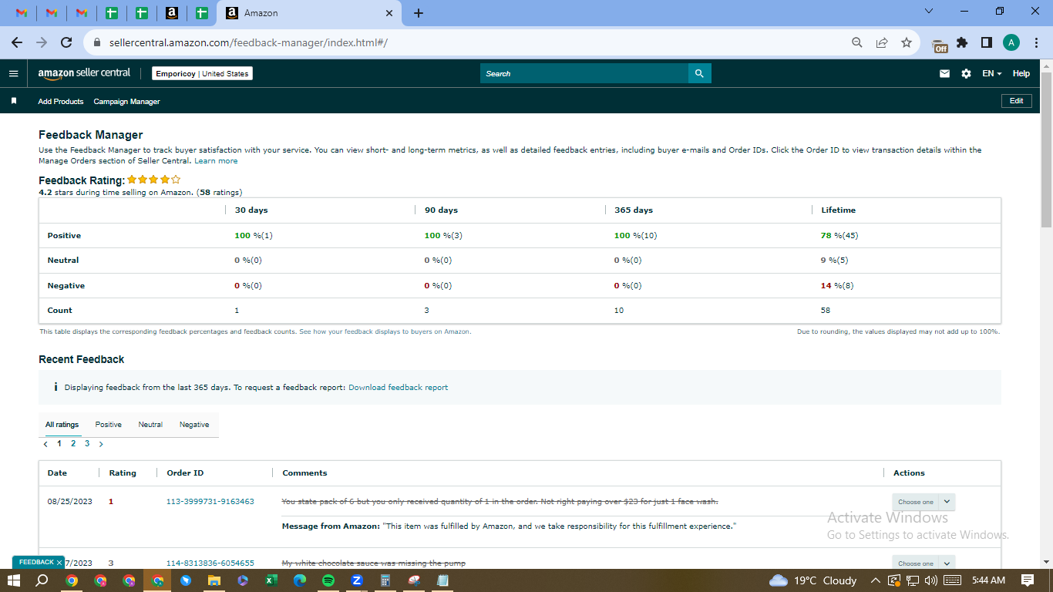This screenshot has width=1053, height=592.
Task: Open order 113-3999731-9163463 link
Action: (210, 502)
